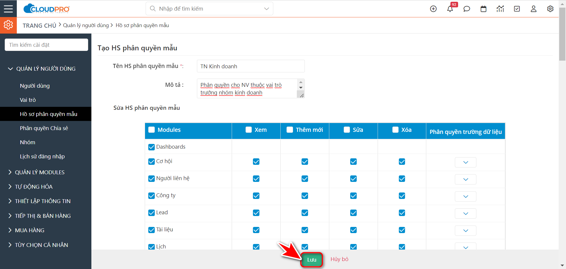This screenshot has height=269, width=566.
Task: Edit the Tên HS phân quyền mẫu field
Action: pyautogui.click(x=251, y=66)
